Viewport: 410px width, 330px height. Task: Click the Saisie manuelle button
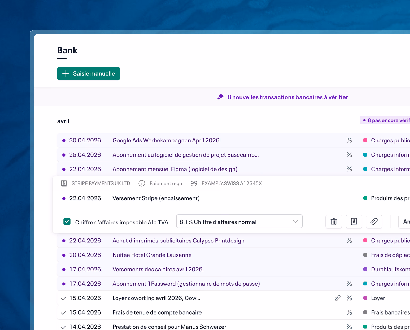(89, 73)
